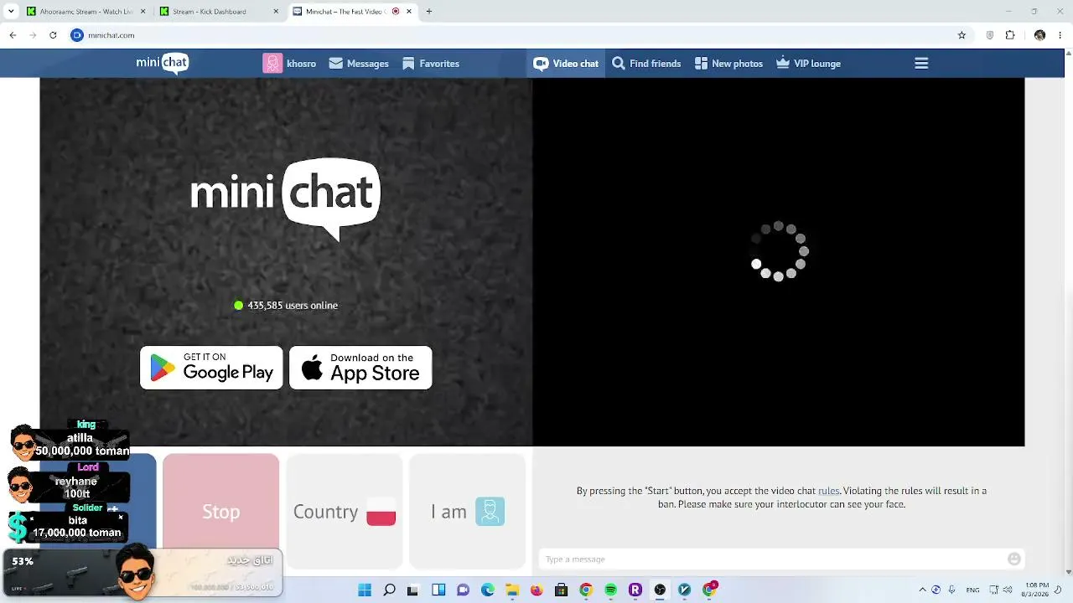This screenshot has width=1073, height=603.
Task: Reload the minichat page
Action: tap(53, 35)
